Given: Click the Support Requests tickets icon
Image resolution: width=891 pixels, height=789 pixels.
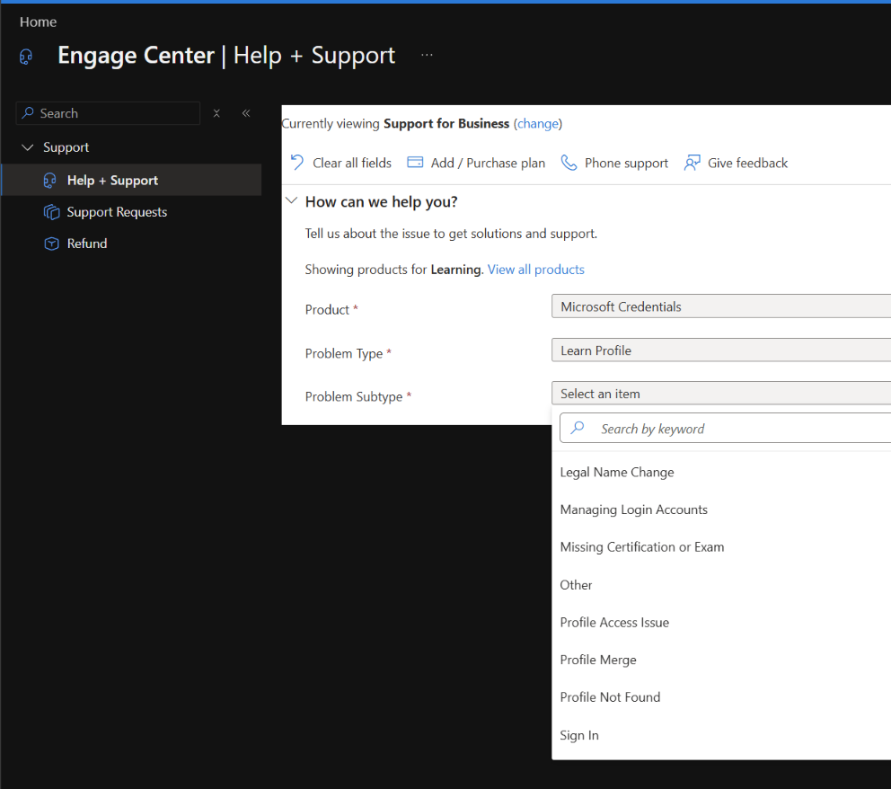Looking at the screenshot, I should (x=51, y=212).
